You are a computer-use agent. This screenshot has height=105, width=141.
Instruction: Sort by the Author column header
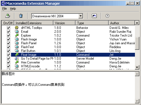coord(122,23)
